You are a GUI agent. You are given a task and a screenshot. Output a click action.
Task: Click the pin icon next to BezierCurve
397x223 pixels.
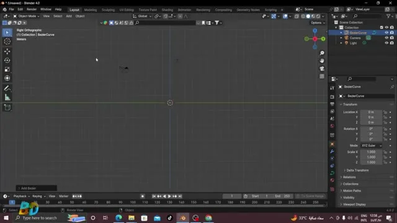(x=392, y=87)
